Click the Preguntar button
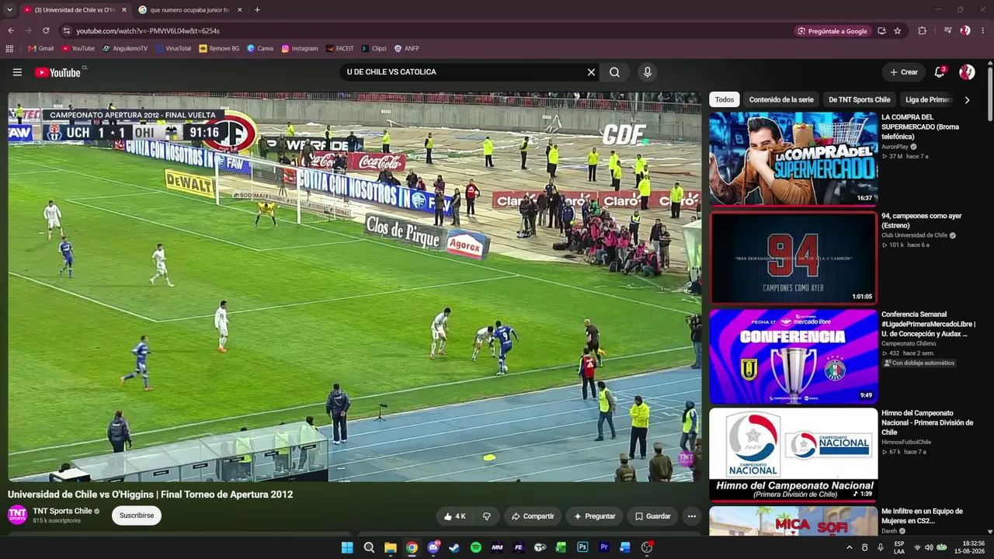The height and width of the screenshot is (559, 994). tap(595, 516)
